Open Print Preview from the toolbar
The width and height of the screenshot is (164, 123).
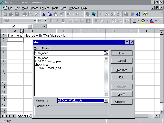(30, 14)
